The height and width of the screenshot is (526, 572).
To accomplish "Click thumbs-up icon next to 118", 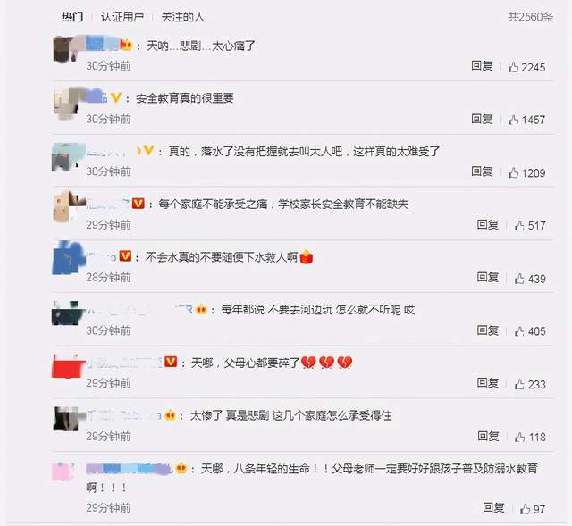I will tap(520, 437).
